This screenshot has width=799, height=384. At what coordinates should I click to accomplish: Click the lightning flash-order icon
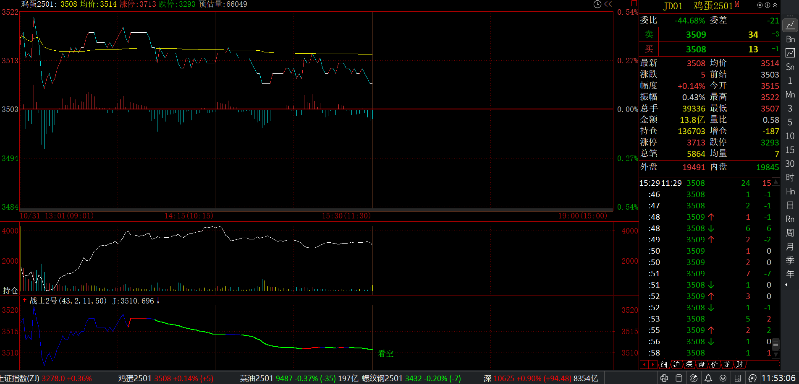click(x=768, y=5)
